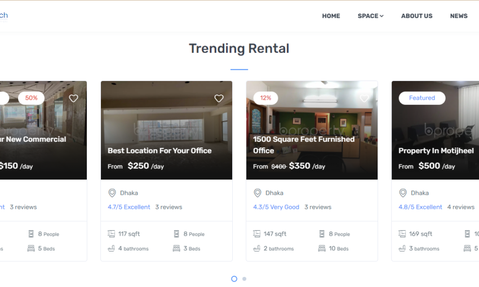Expand the SPACE dropdown menu
479x287 pixels.
(x=370, y=16)
